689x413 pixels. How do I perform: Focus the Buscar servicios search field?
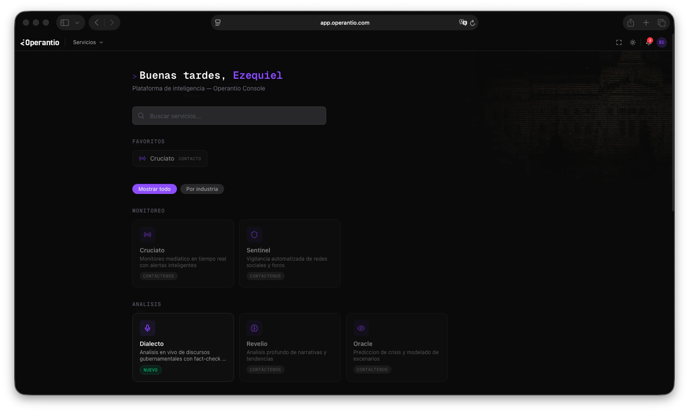pos(229,116)
